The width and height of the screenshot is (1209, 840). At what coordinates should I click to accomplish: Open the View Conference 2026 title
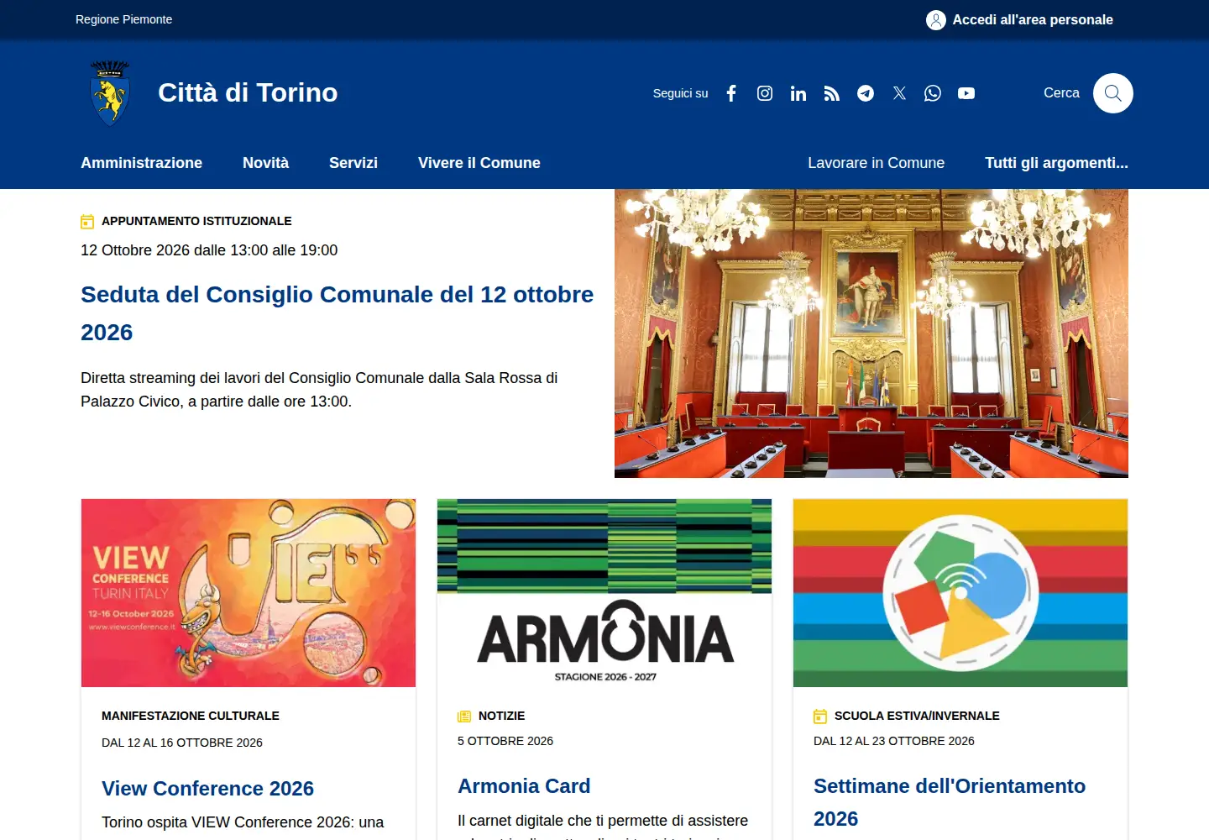(x=207, y=789)
